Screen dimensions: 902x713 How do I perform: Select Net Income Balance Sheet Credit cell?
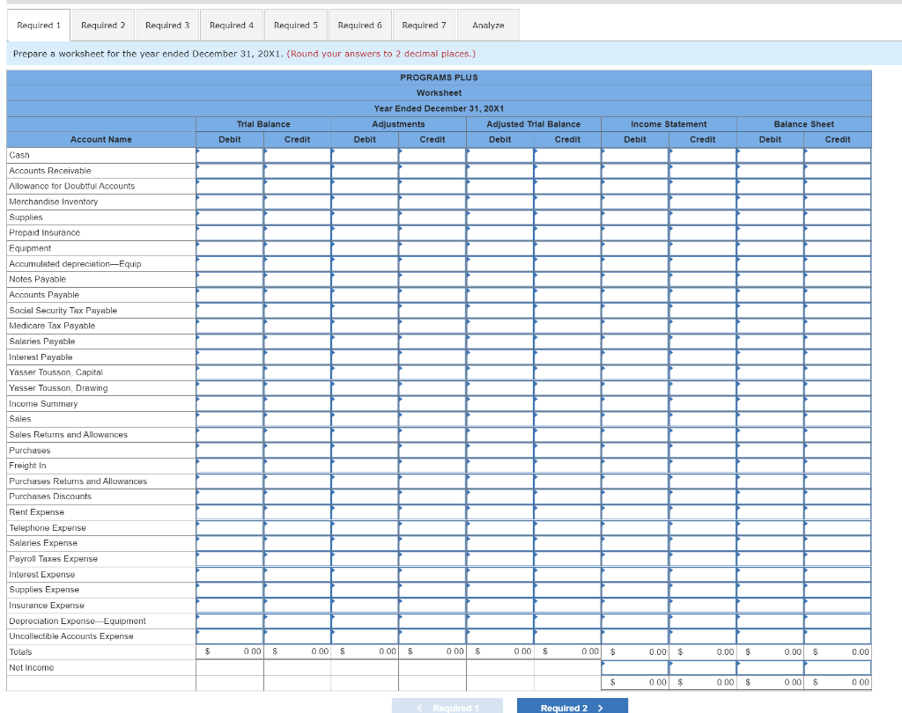point(838,667)
